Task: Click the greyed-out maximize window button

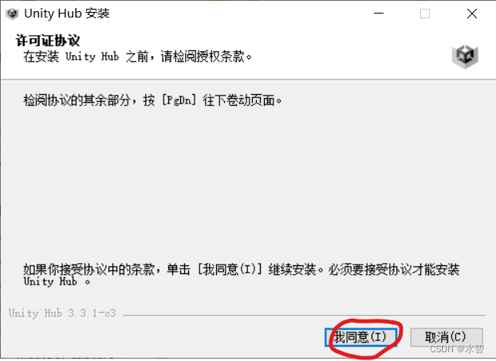Action: pyautogui.click(x=425, y=14)
